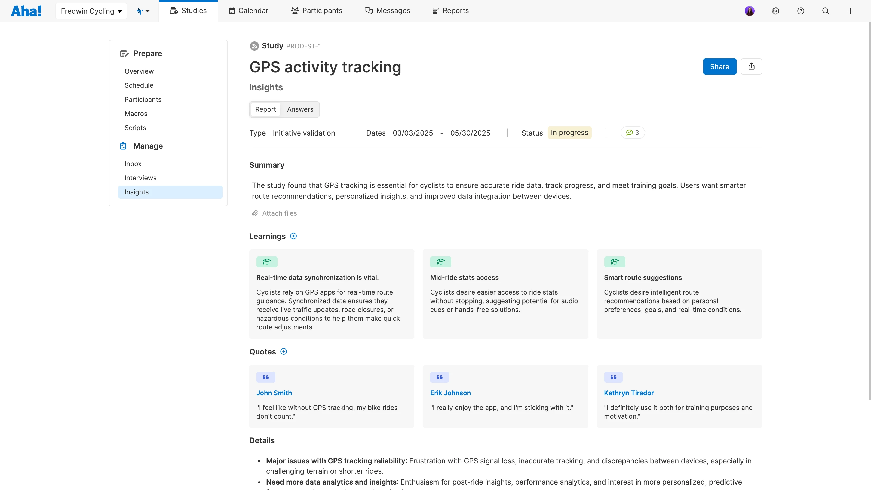Click the Share button
The image size is (871, 490).
click(719, 66)
